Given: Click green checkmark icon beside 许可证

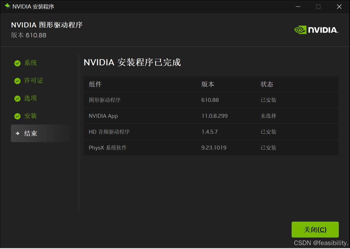Looking at the screenshot, I should click(17, 81).
